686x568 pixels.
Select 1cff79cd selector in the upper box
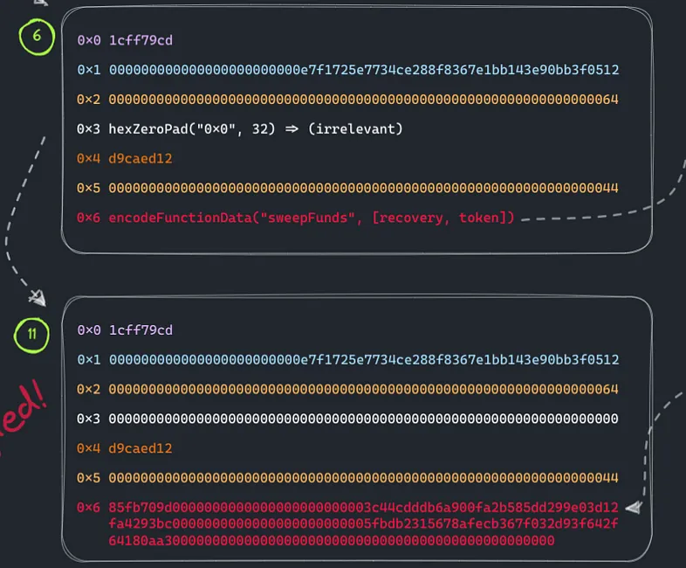tap(141, 40)
